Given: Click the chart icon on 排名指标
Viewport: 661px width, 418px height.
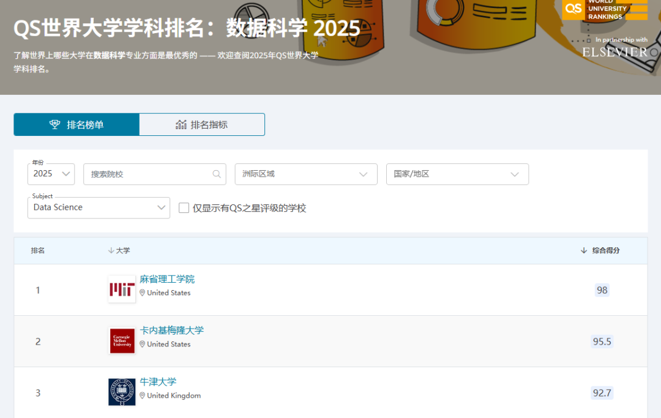Looking at the screenshot, I should (181, 124).
